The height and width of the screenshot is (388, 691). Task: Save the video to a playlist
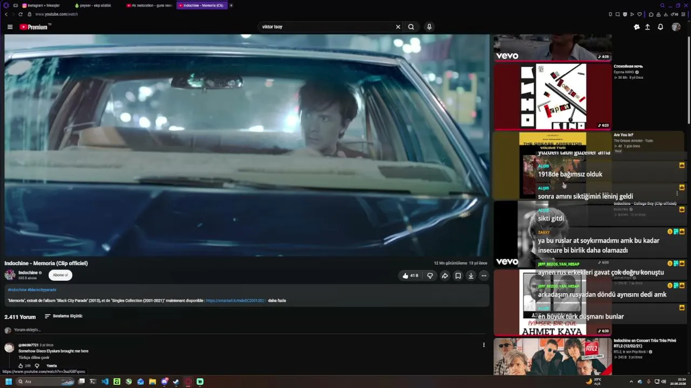click(x=458, y=275)
